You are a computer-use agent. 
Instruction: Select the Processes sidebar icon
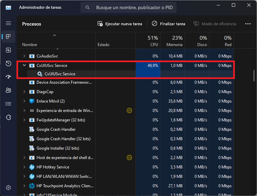click(x=8, y=36)
